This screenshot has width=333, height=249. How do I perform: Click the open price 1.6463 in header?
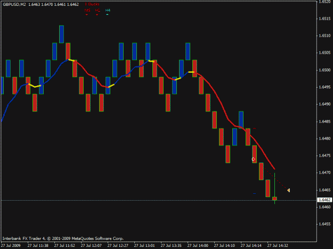34,4
